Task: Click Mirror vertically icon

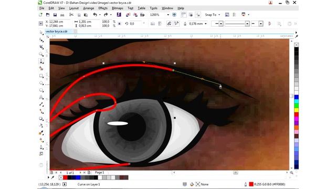Action: tap(160, 24)
